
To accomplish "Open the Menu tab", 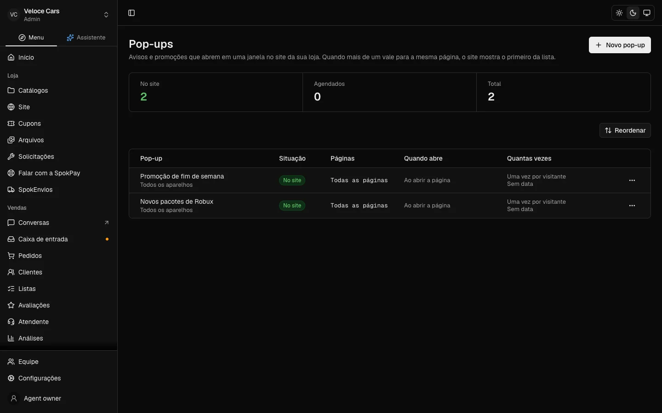I will click(31, 38).
